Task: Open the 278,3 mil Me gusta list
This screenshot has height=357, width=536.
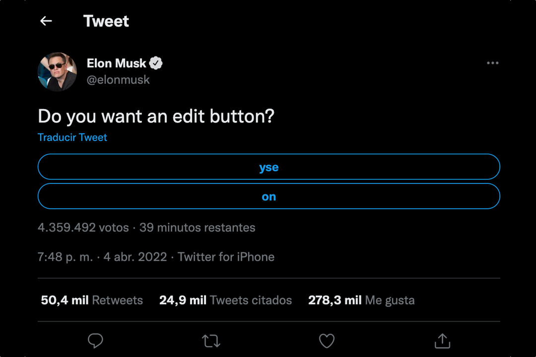Action: click(361, 300)
